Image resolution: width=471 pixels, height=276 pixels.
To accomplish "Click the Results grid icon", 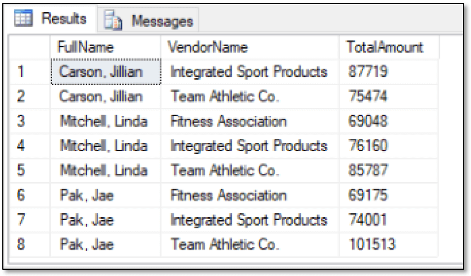I will 23,18.
